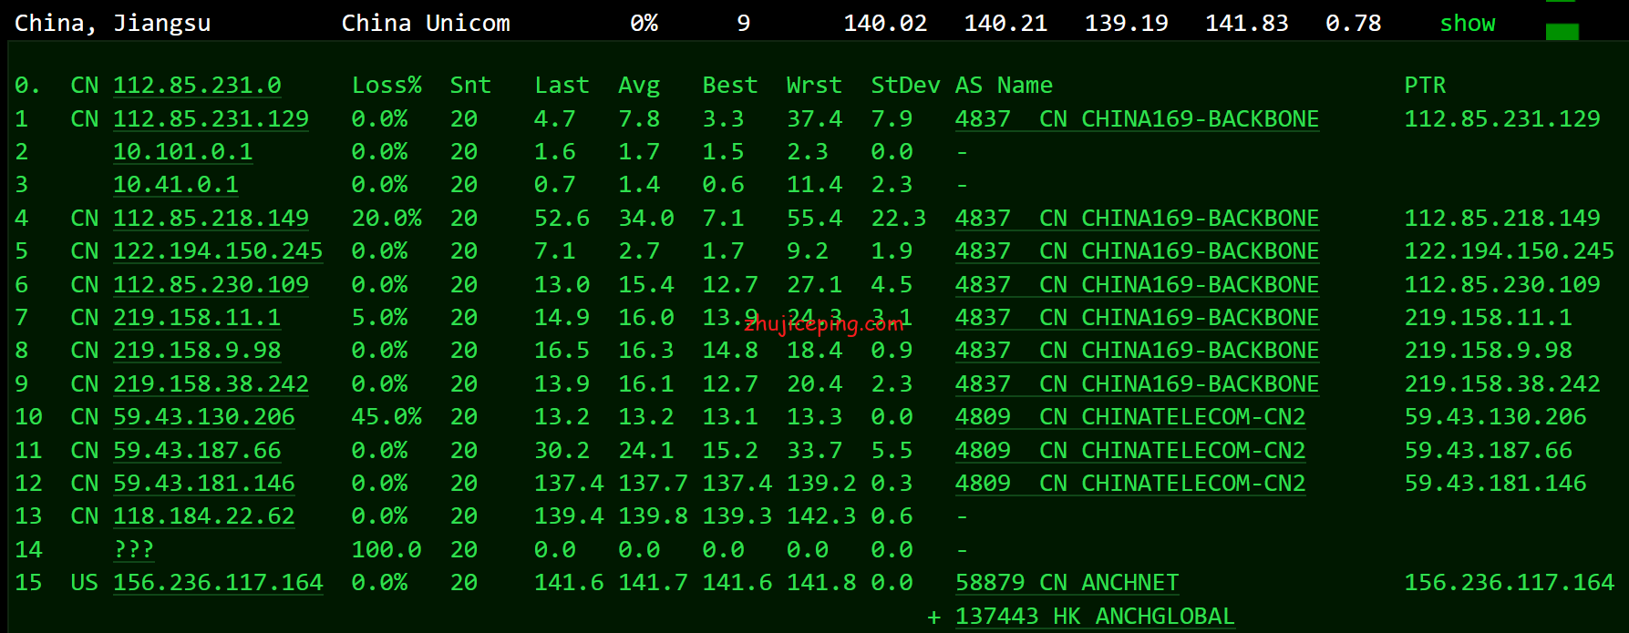
Task: Open the 112.85.231.0 source IP link
Action: coord(197,86)
